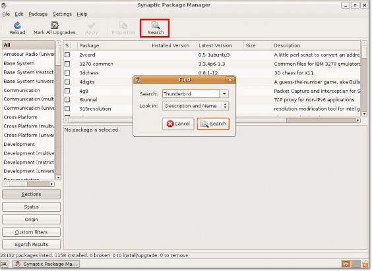This screenshot has width=372, height=271.
Task: Select the Cross Platform category
Action: pos(28,117)
